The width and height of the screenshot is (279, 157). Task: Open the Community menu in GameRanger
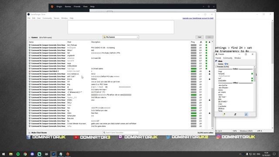[47, 18]
